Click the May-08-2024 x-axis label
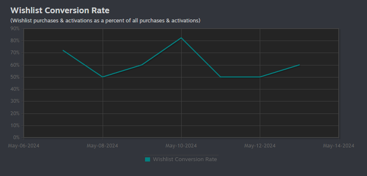 click(102, 146)
